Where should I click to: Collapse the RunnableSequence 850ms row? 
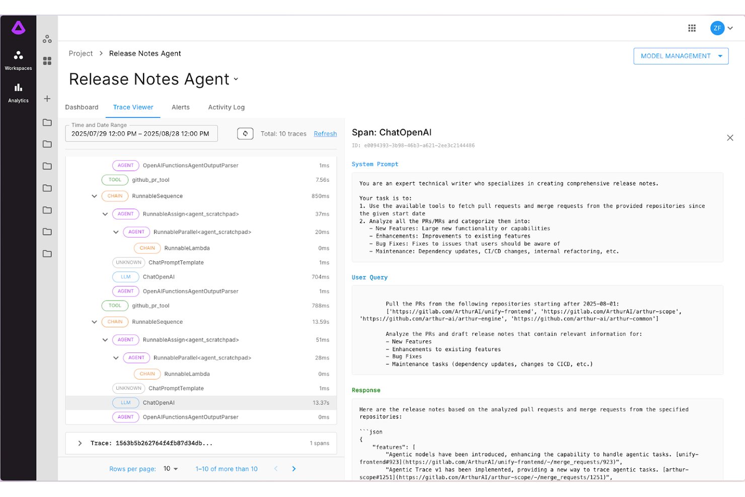[94, 196]
